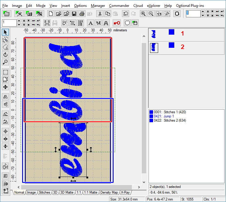Click the red key lock icon
This screenshot has height=202, width=226.
[x=117, y=23]
